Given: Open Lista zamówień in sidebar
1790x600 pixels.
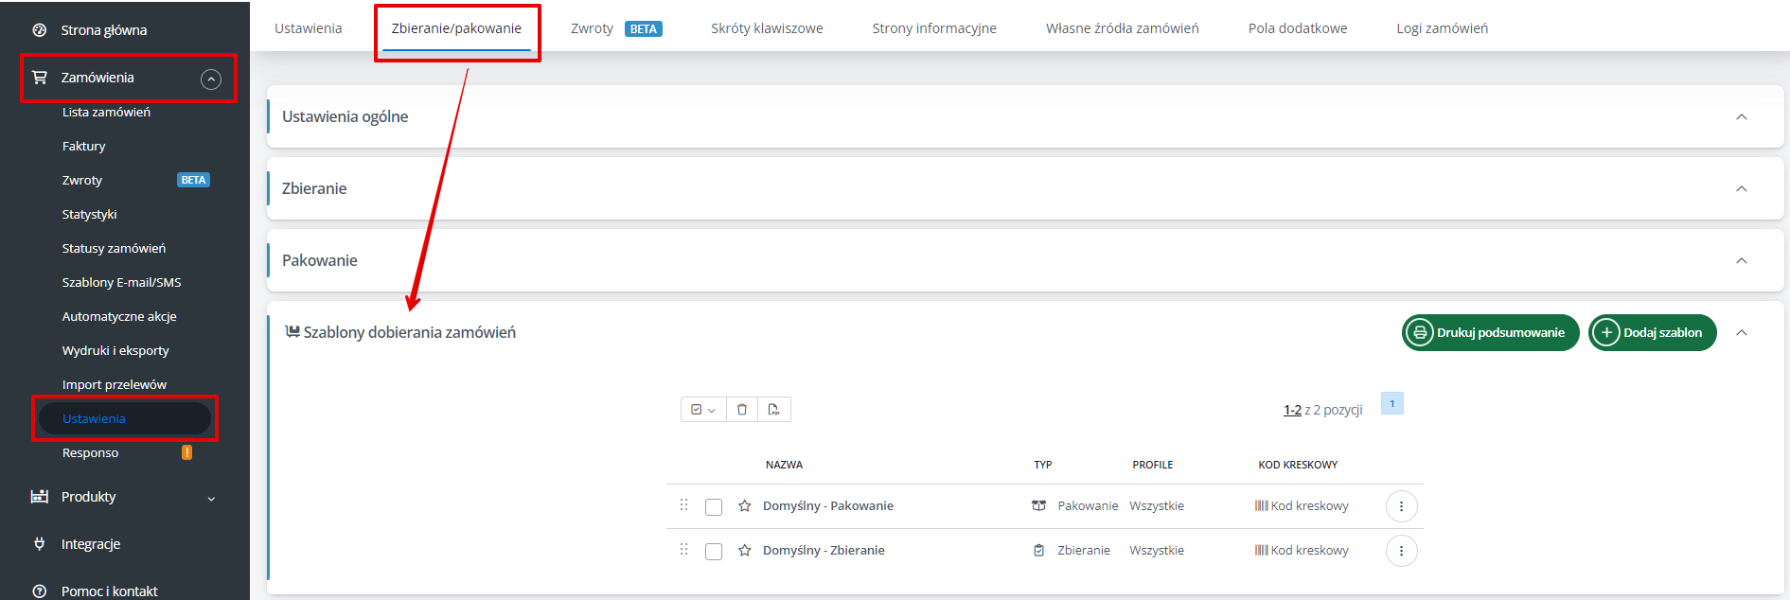Looking at the screenshot, I should tap(106, 112).
